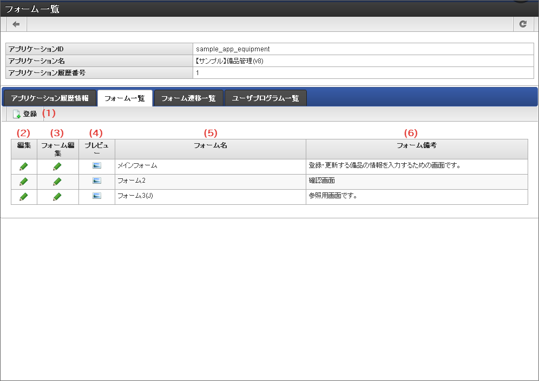Open the preview icon for メインフォーム
539x381 pixels.
click(96, 166)
